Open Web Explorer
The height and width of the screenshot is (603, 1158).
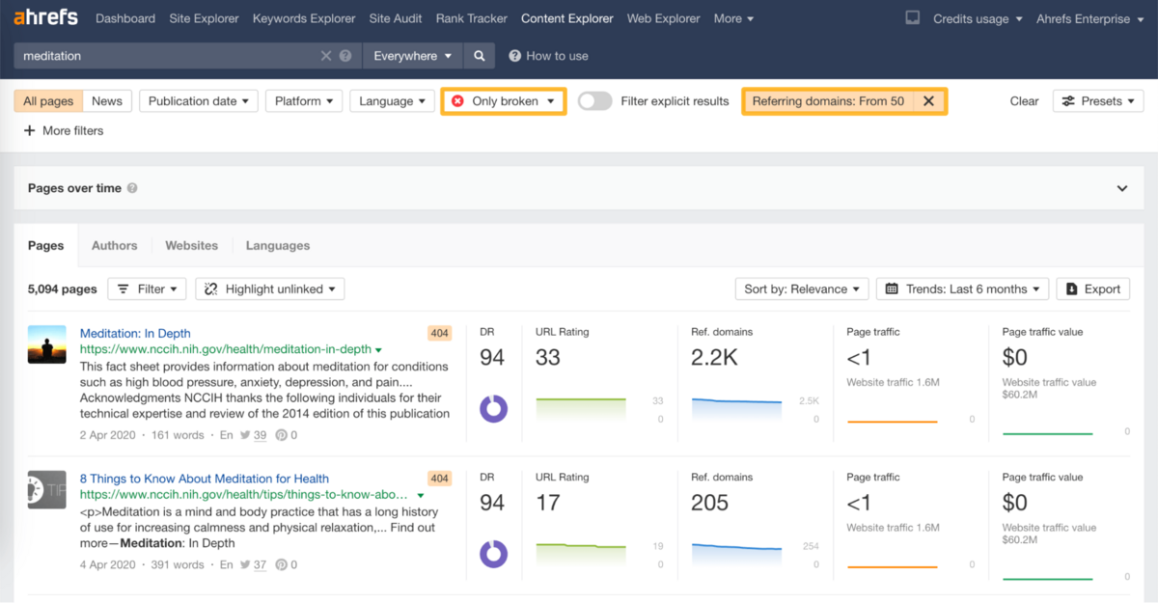(x=664, y=18)
